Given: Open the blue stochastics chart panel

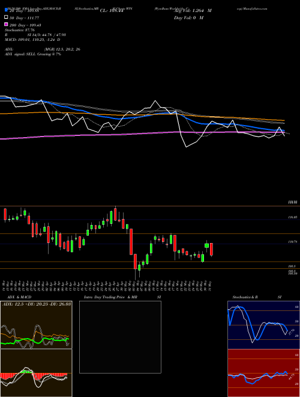Looking at the screenshot, I should (x=263, y=325).
